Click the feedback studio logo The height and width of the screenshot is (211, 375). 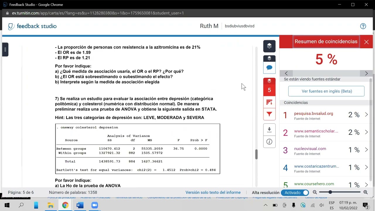click(32, 26)
